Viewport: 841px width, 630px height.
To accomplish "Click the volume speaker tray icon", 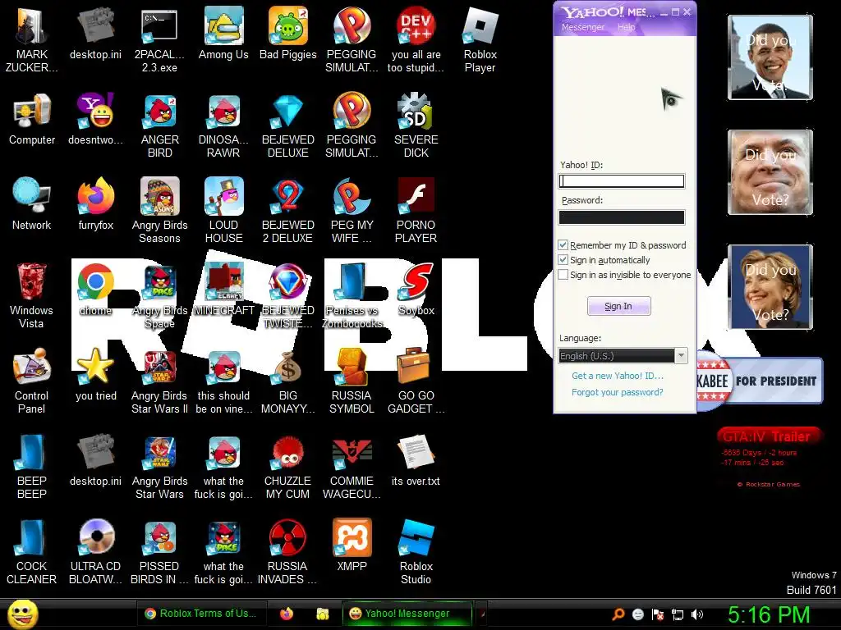I will [x=697, y=614].
